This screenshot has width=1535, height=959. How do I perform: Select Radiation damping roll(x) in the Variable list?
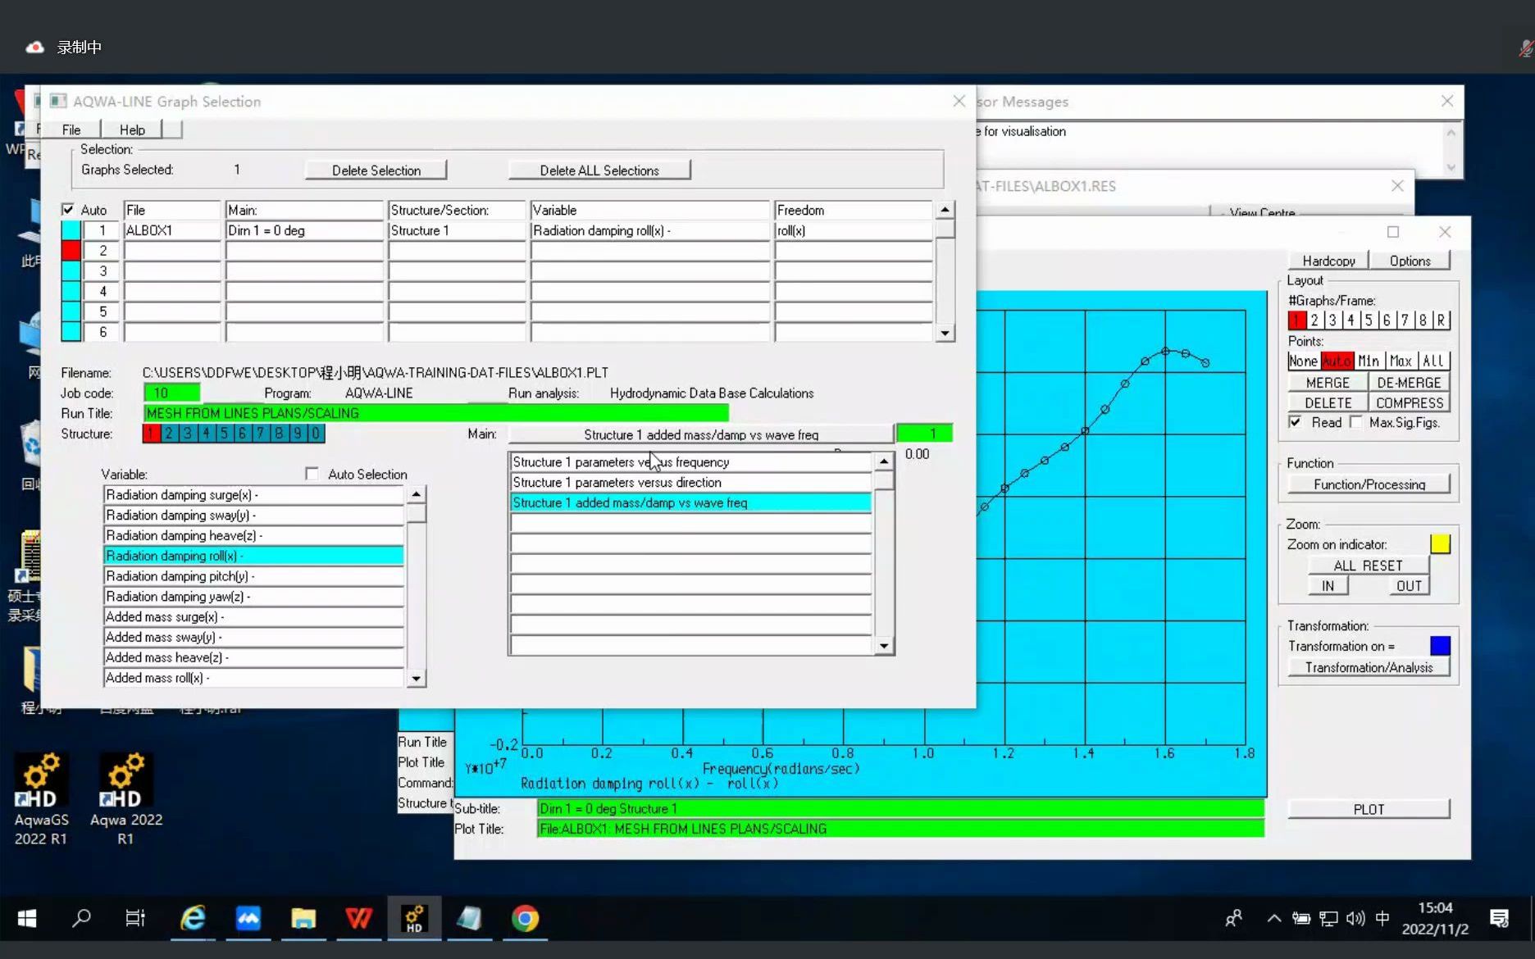pos(246,555)
